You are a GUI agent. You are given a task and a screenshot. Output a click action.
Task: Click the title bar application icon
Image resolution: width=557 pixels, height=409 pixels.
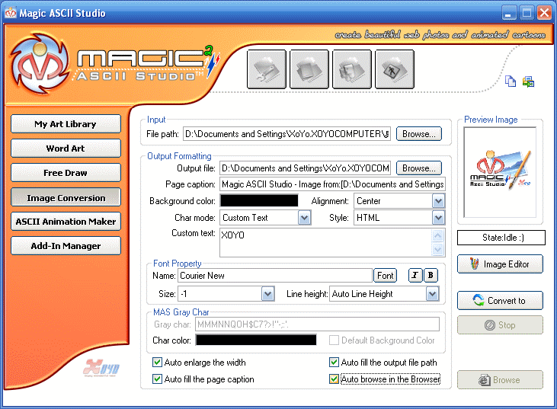(11, 13)
